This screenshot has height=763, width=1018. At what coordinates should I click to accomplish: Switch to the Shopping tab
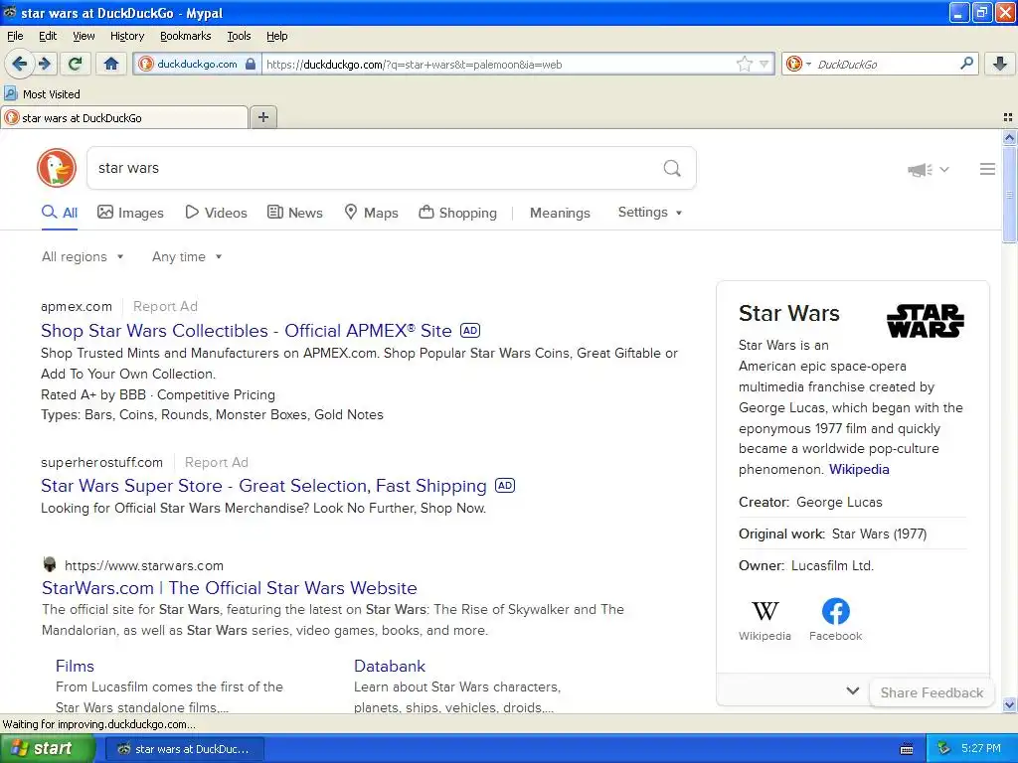[x=457, y=213]
